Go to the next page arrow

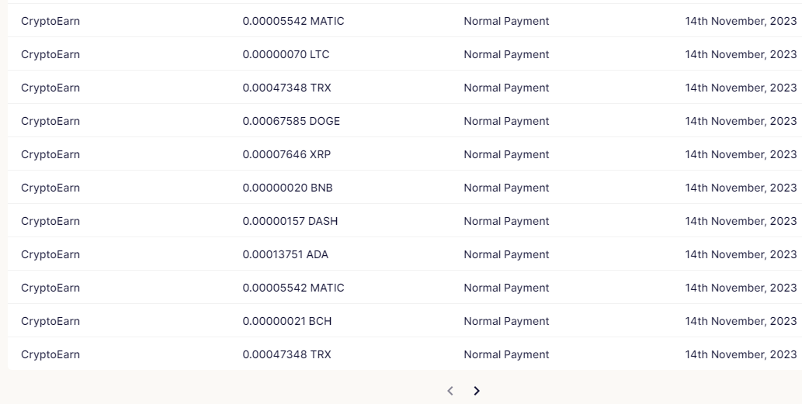coord(477,391)
